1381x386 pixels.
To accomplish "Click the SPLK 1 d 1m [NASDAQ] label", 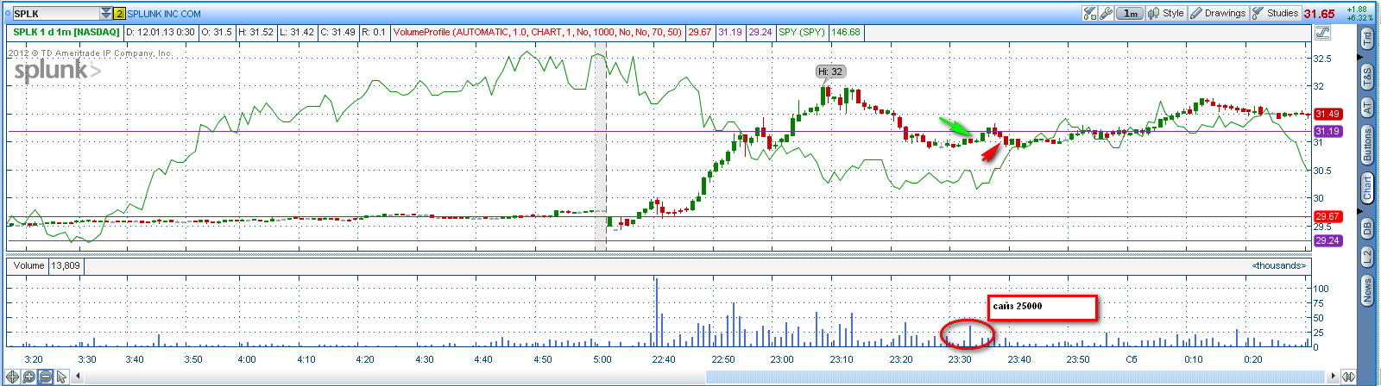I will [x=66, y=33].
